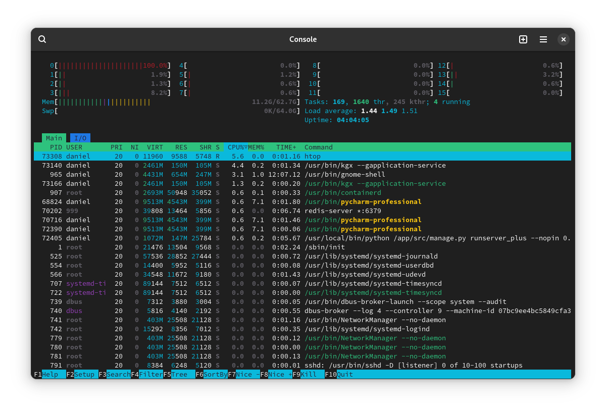This screenshot has height=413, width=606.
Task: Select the Main tab in htop
Action: click(x=54, y=138)
